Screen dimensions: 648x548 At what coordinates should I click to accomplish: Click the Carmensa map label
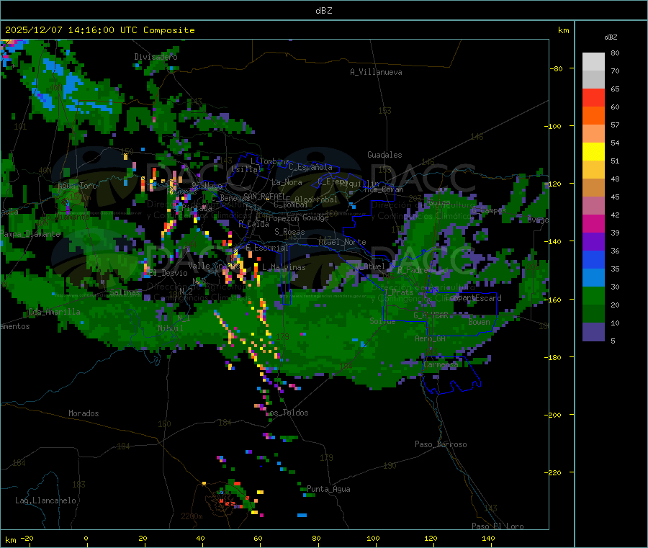(x=441, y=364)
